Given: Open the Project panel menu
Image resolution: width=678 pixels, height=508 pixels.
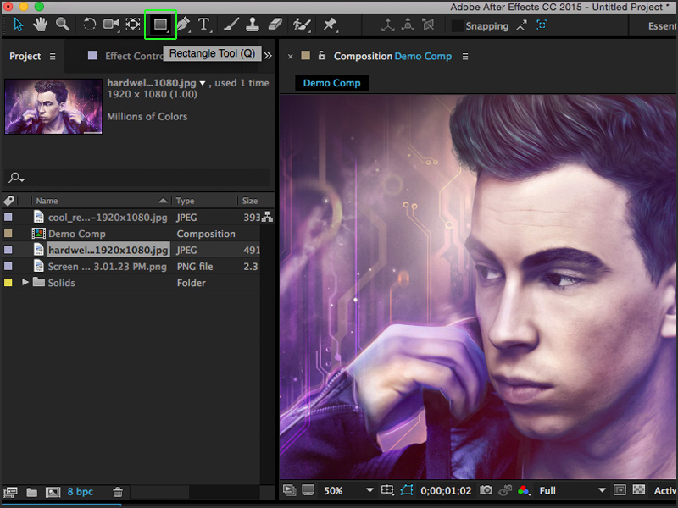Looking at the screenshot, I should click(x=53, y=57).
